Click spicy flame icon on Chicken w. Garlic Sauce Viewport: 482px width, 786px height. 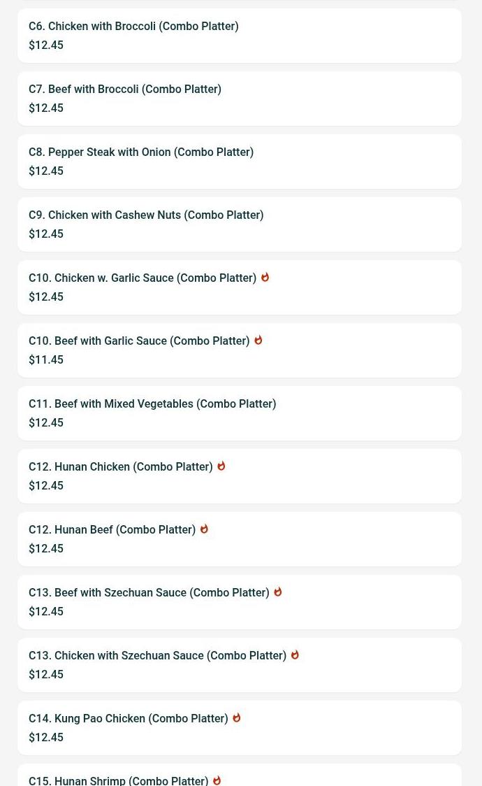click(x=265, y=278)
